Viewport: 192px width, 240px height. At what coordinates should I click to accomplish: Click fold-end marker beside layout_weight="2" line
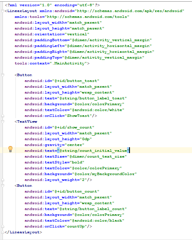pos(2,180)
